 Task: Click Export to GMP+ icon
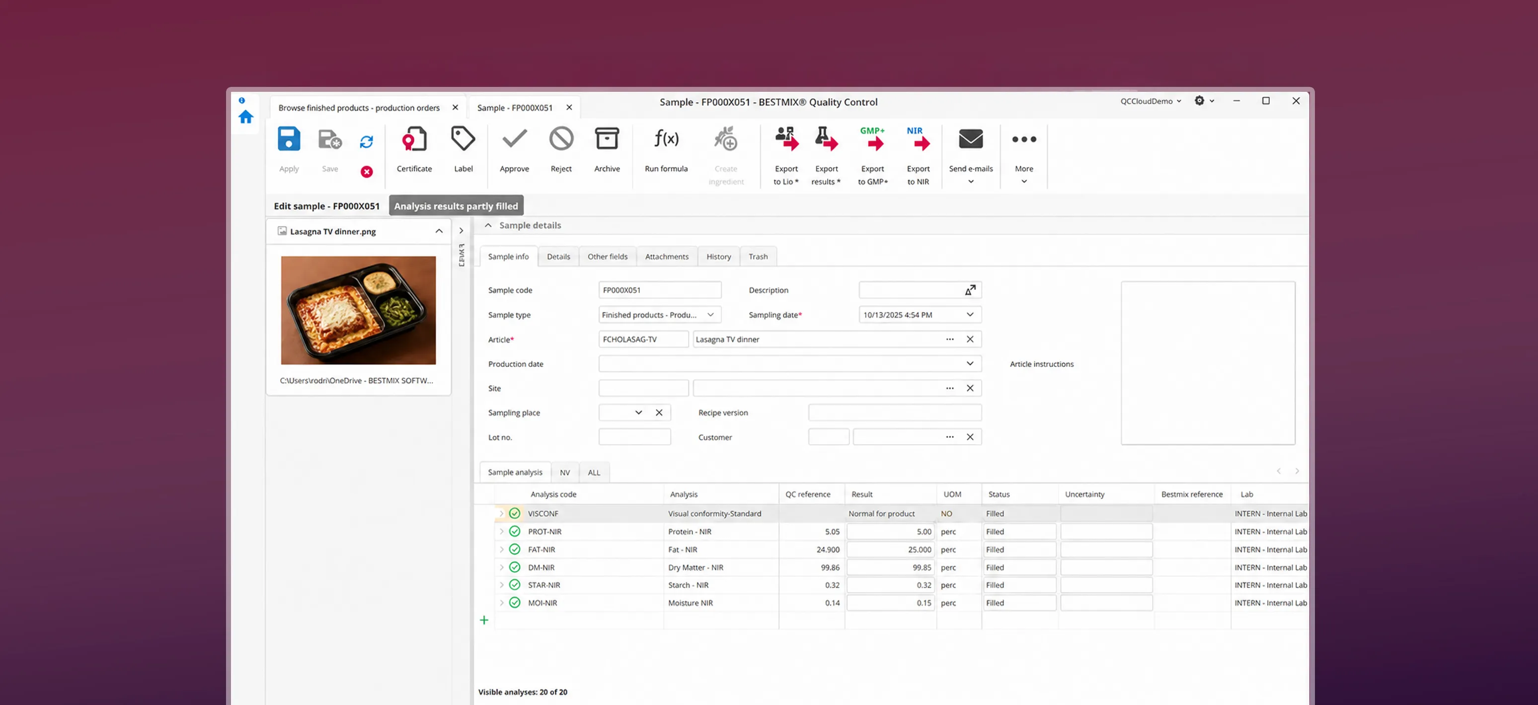pos(873,139)
